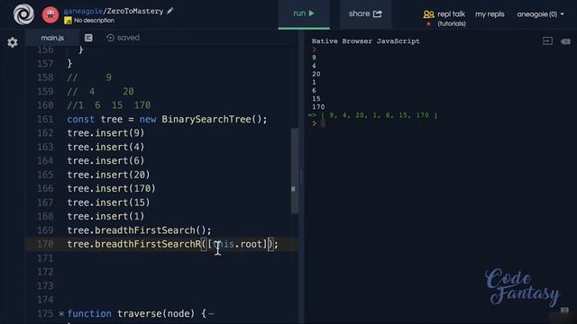Open console in new window icon

[547, 41]
